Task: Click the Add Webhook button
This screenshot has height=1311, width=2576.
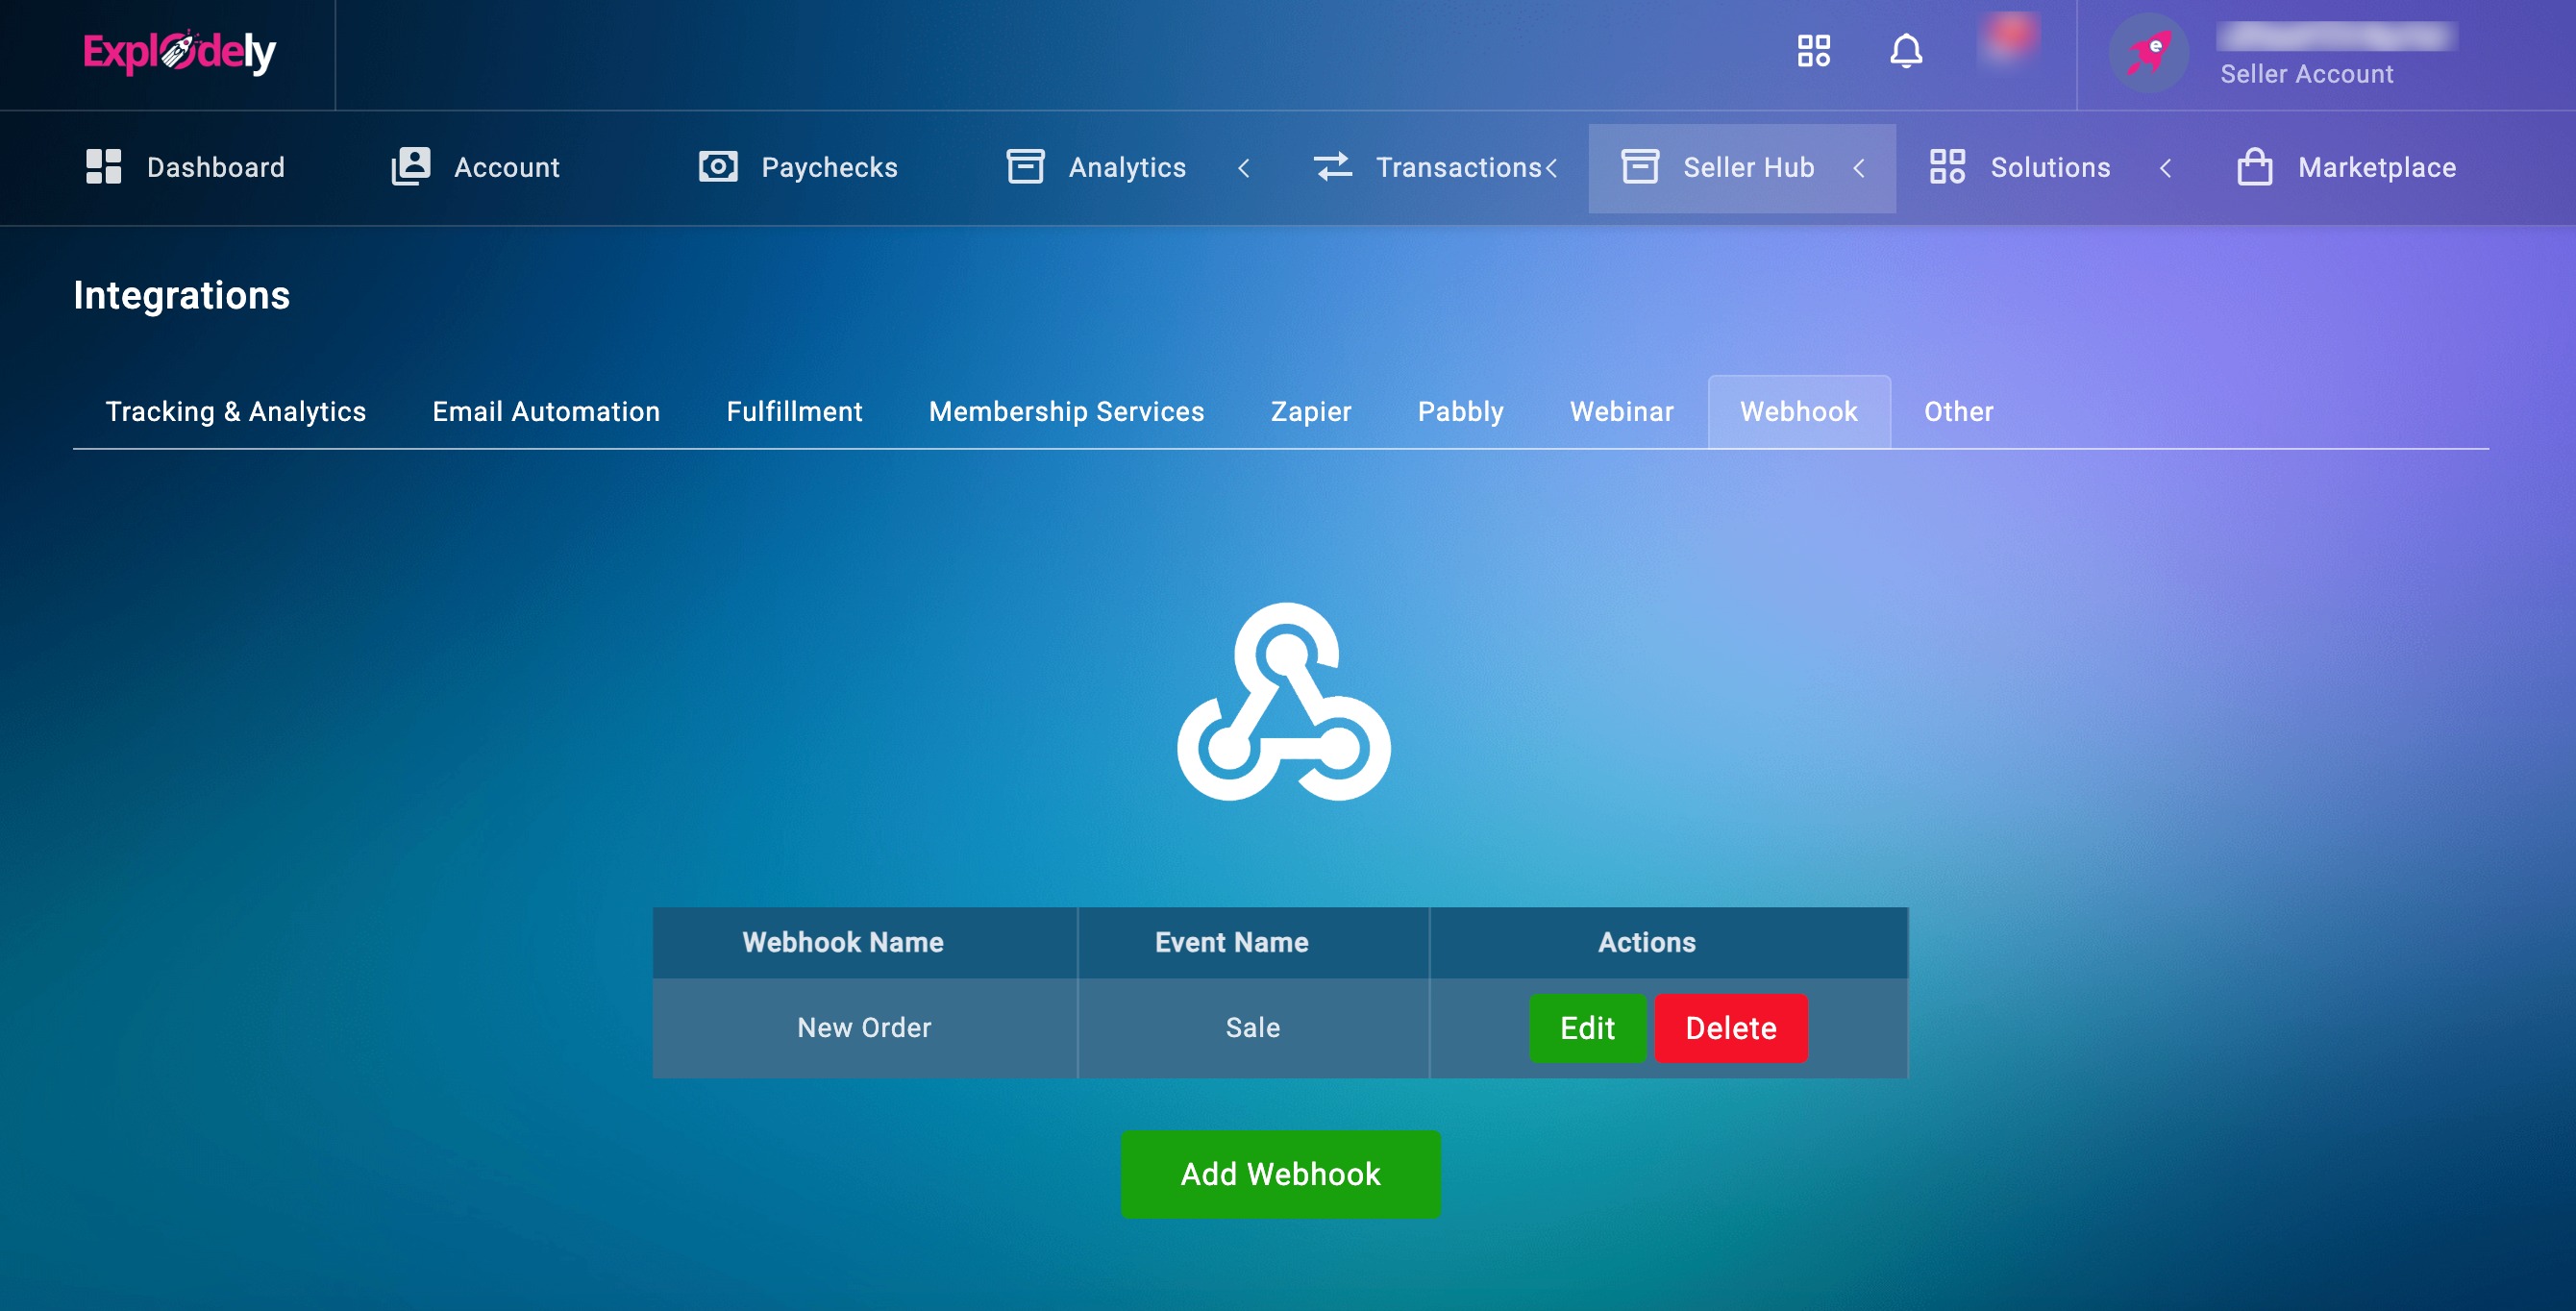Action: tap(1280, 1174)
